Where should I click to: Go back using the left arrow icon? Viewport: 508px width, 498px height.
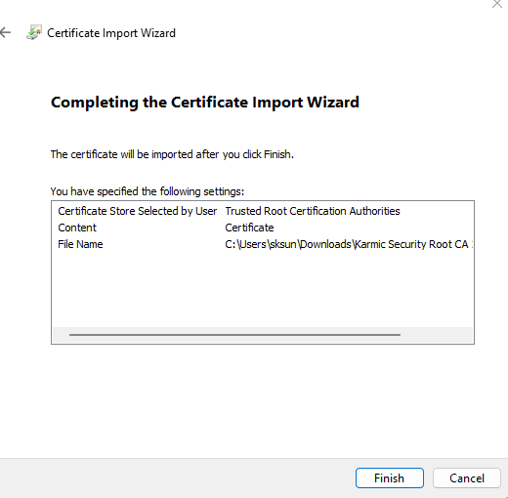[x=5, y=32]
